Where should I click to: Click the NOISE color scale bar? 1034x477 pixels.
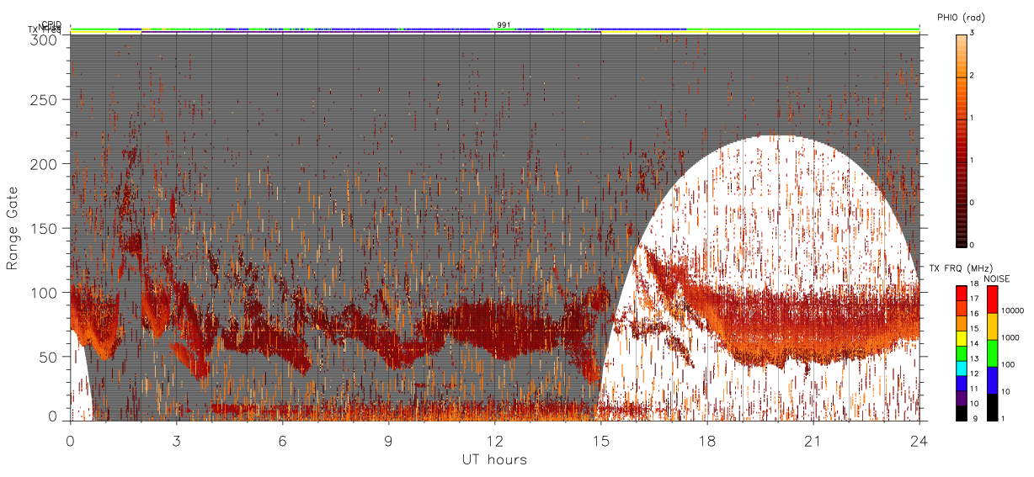(x=992, y=352)
